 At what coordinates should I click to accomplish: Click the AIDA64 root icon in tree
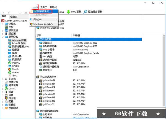pos(3,21)
